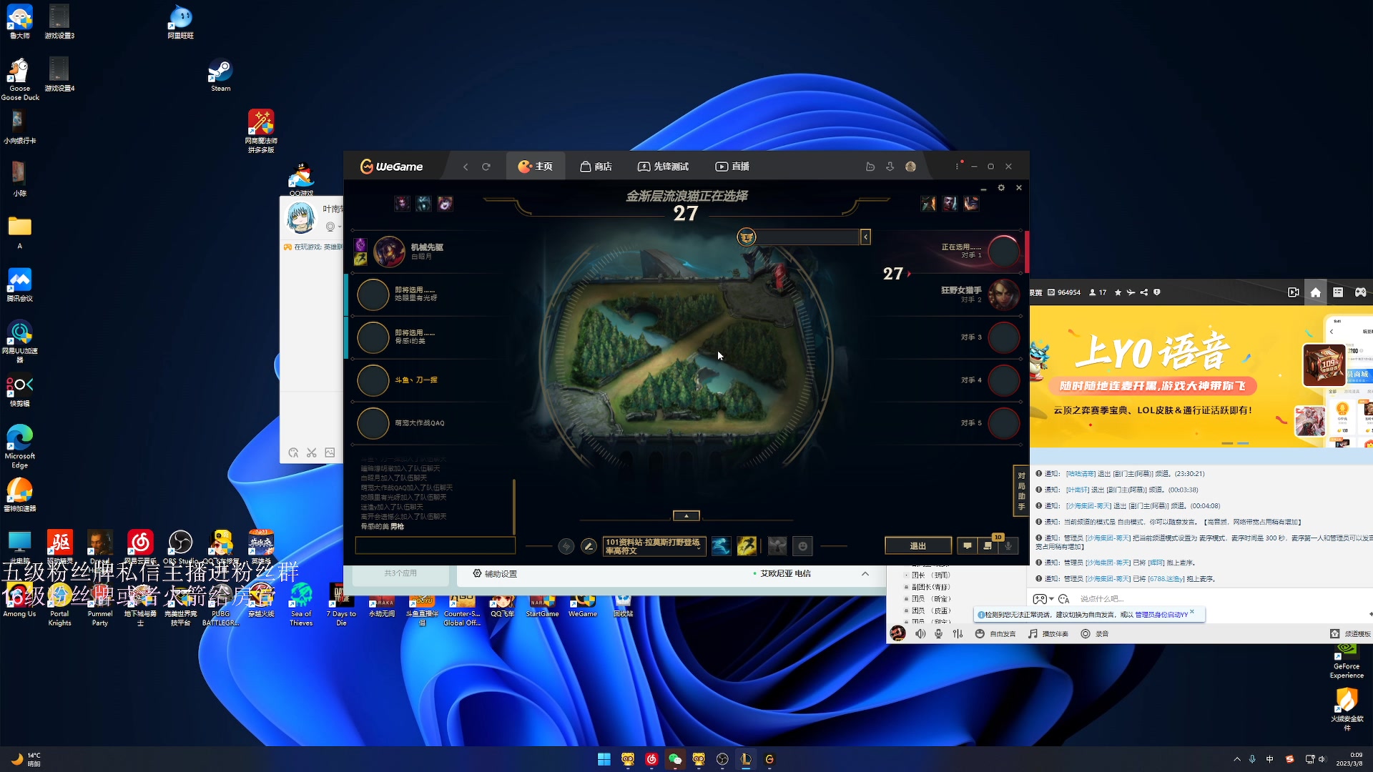Open the rune page dropdown
Screen dimensions: 1373x772
pos(654,546)
